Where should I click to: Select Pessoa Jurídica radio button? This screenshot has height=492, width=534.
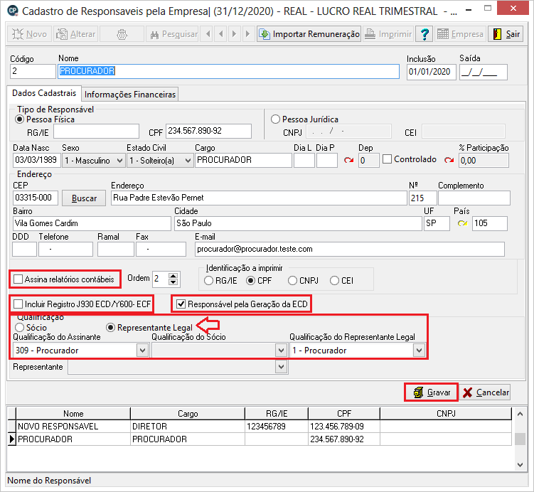coord(275,119)
